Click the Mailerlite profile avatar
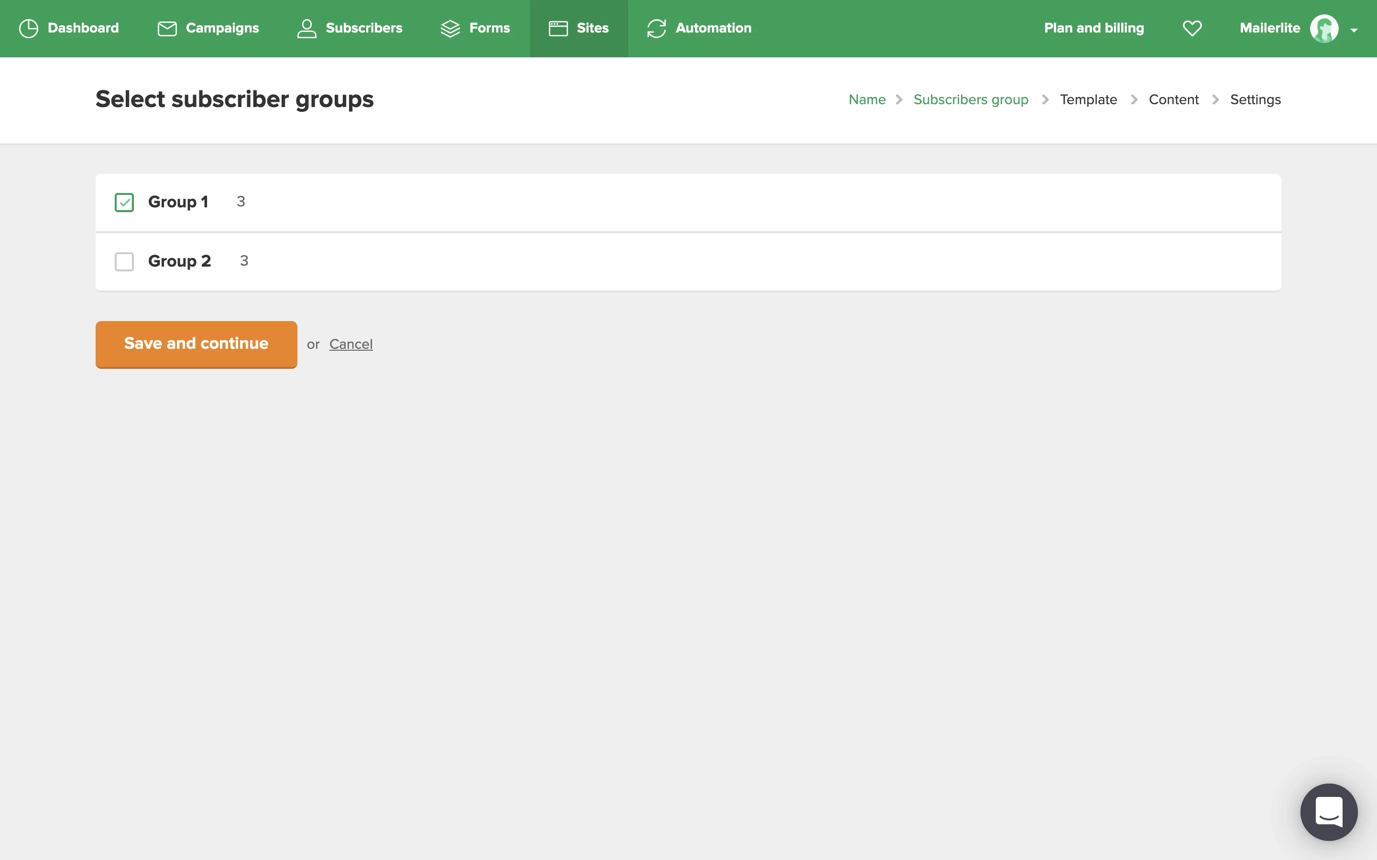The width and height of the screenshot is (1377, 860). click(1323, 29)
